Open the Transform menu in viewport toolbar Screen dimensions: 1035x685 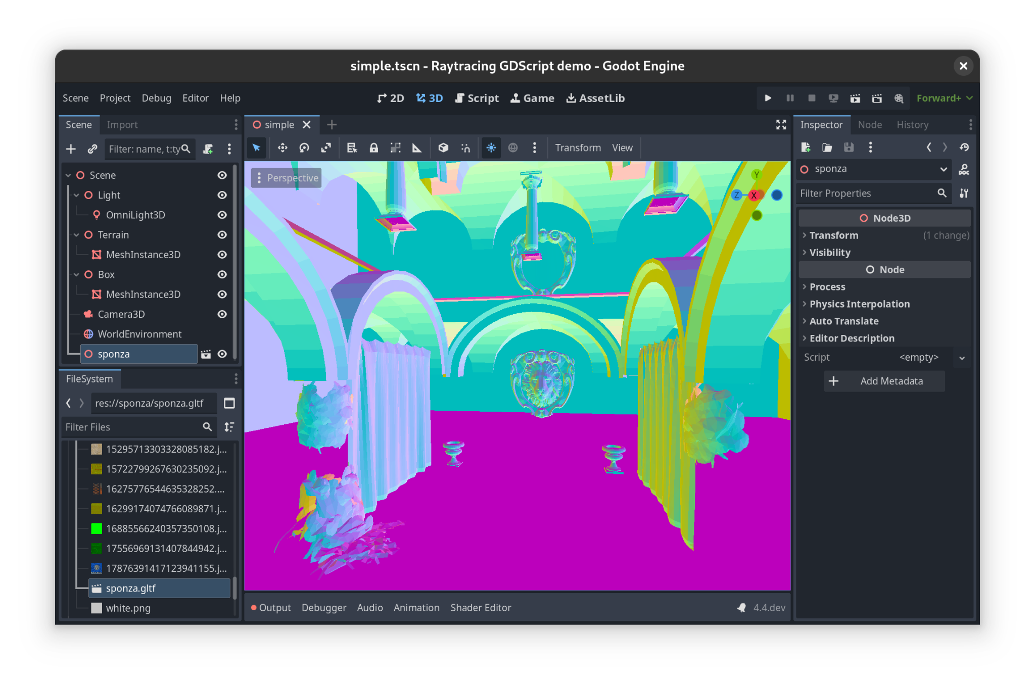[578, 148]
